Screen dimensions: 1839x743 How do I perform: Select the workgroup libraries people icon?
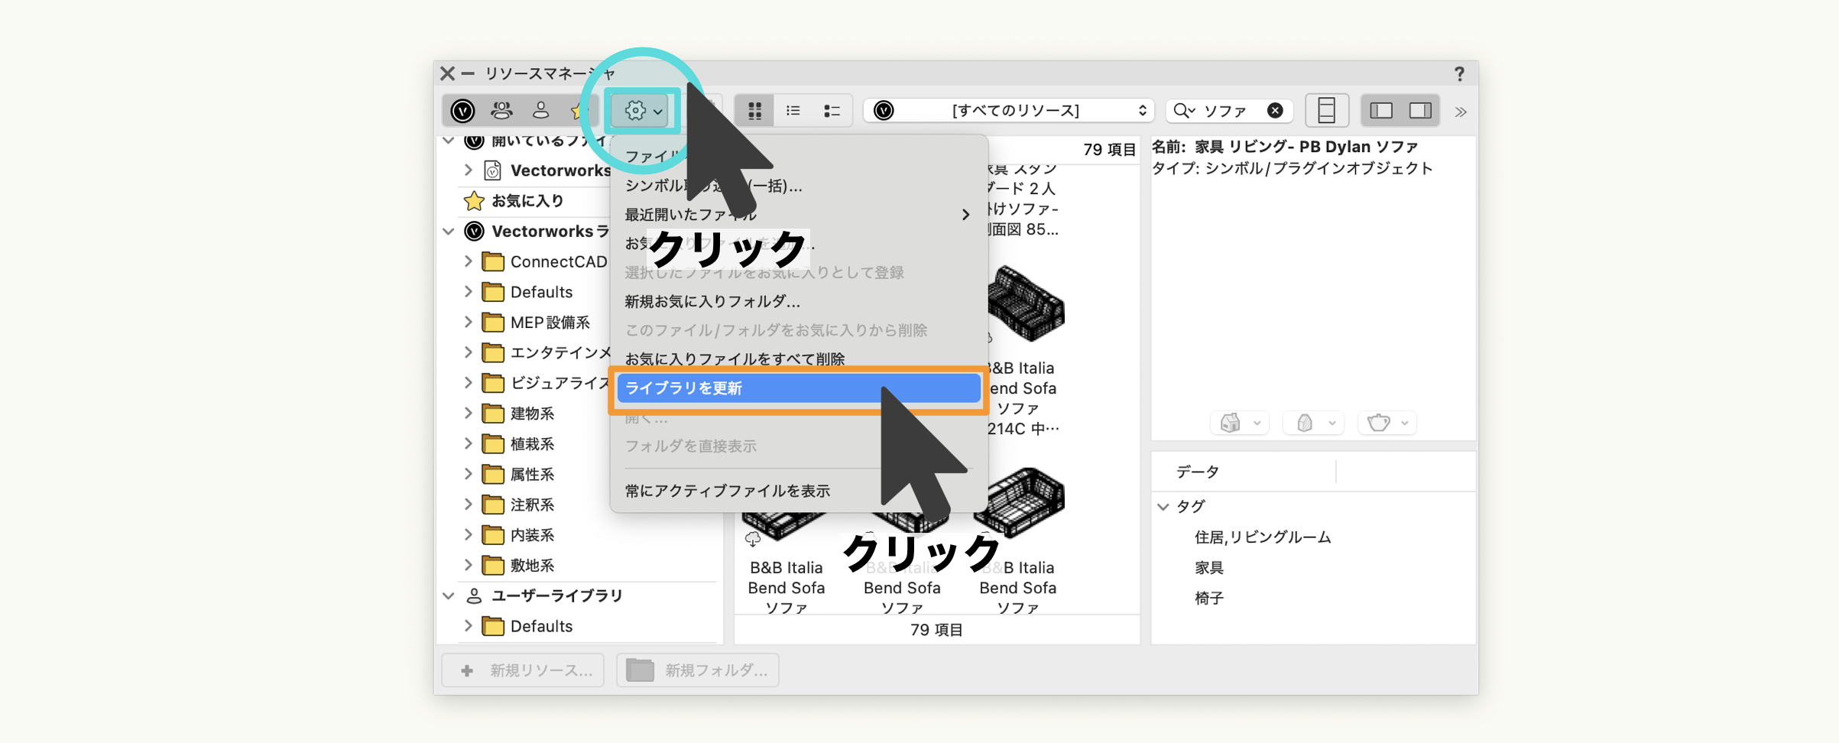501,111
